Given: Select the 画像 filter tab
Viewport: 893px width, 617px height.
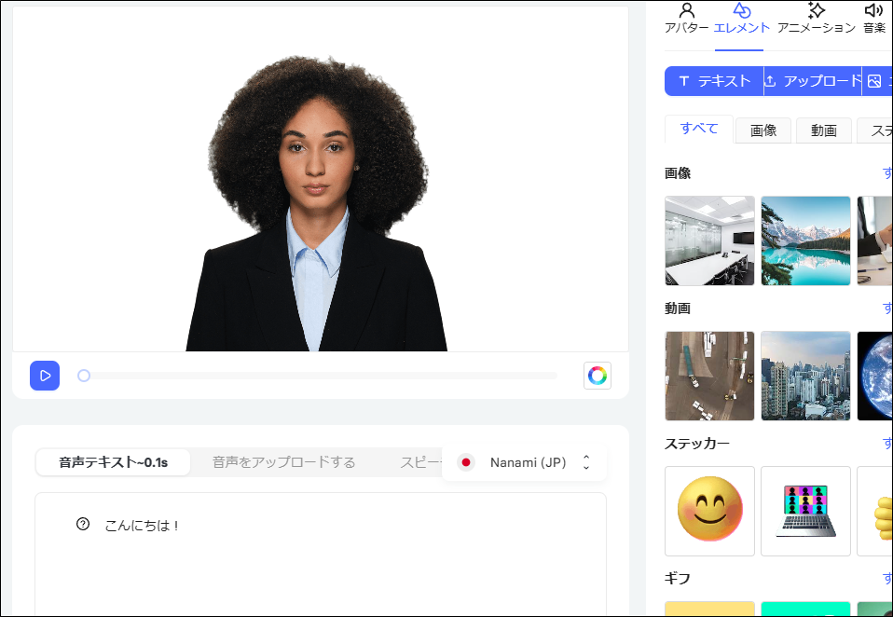Looking at the screenshot, I should [763, 130].
